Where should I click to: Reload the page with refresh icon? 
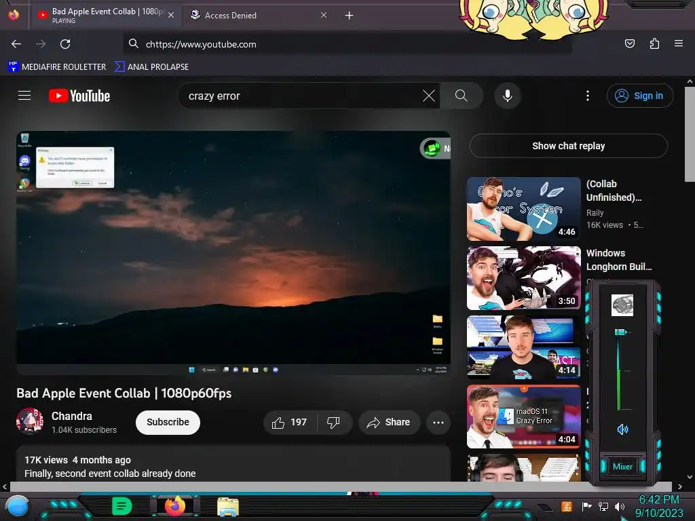pos(65,44)
